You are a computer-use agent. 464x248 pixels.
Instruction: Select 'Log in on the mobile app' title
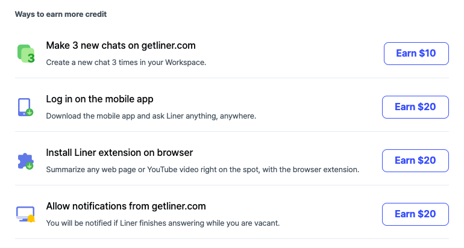tap(99, 99)
